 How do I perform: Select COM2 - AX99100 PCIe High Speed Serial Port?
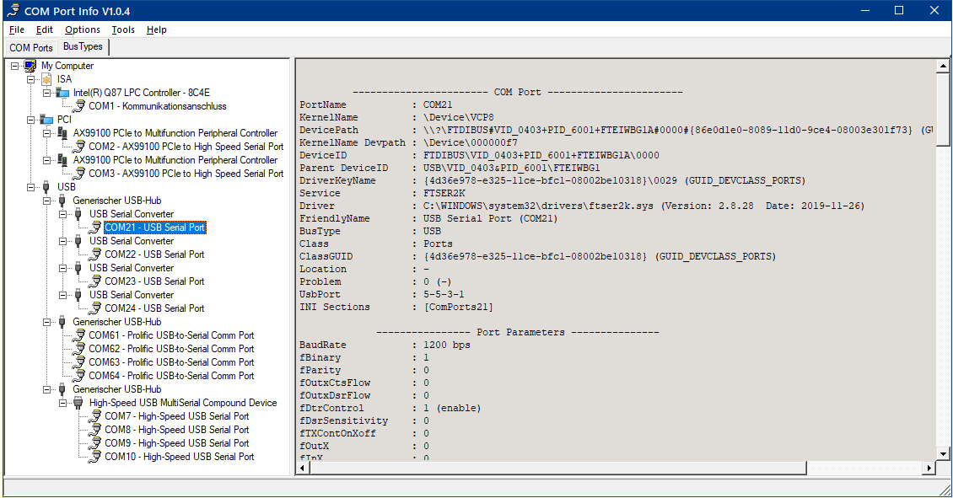click(186, 147)
